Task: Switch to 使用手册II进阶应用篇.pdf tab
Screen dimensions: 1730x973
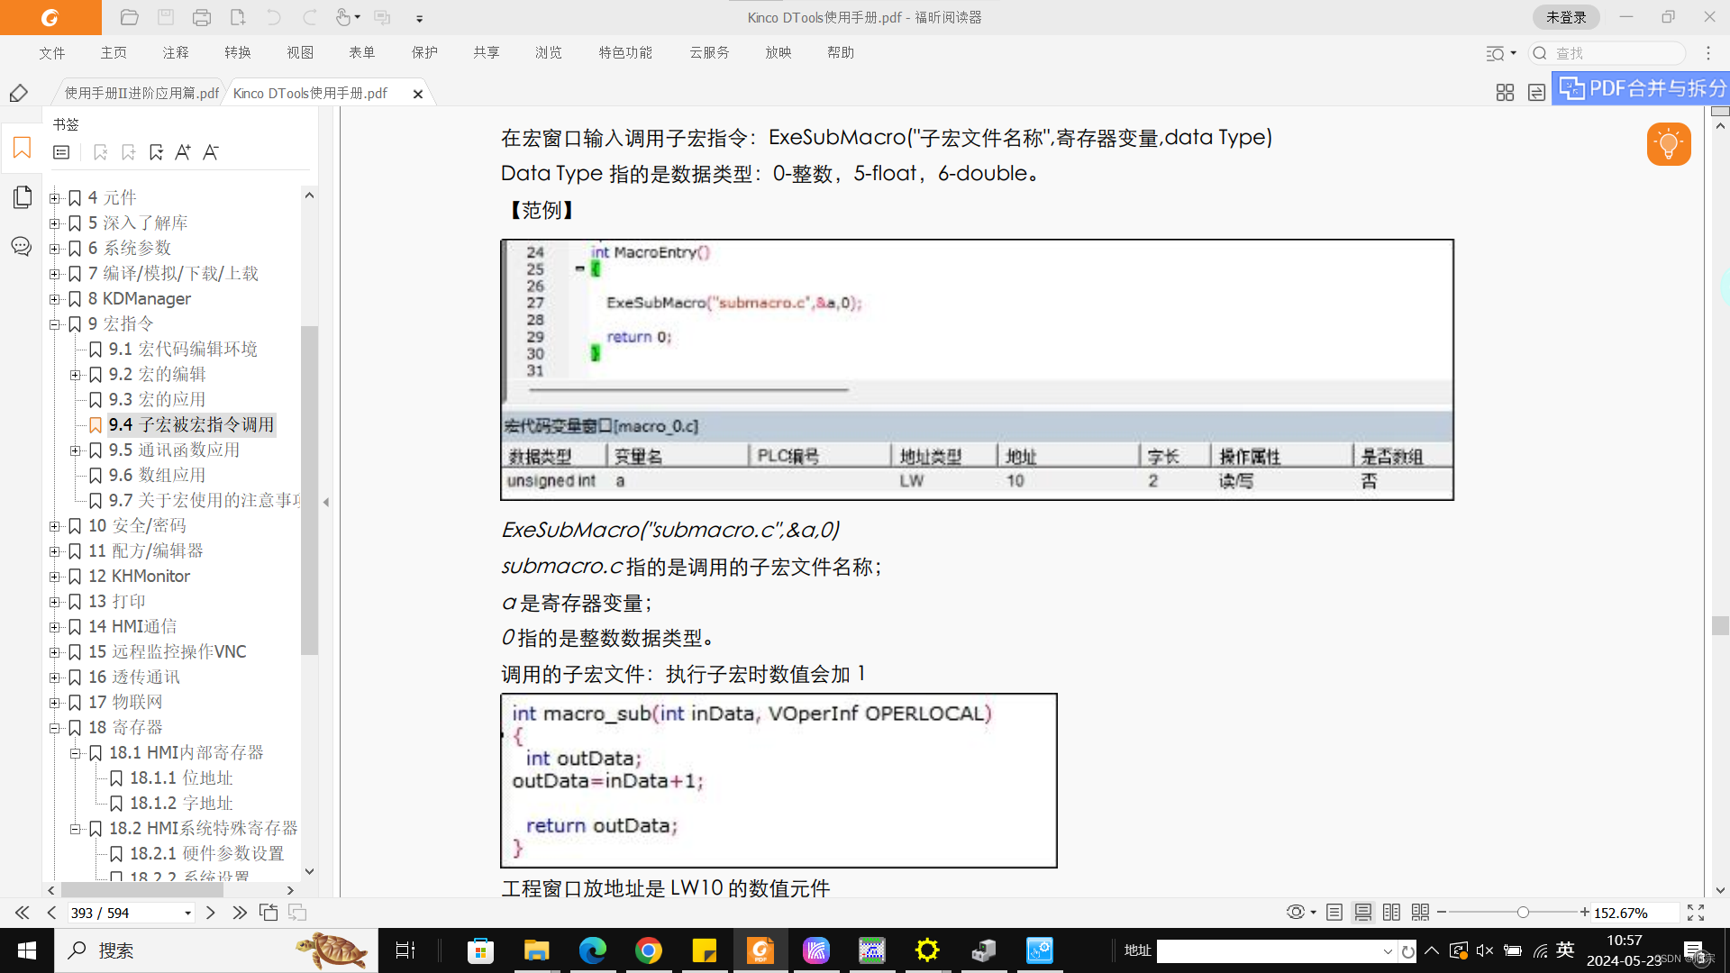Action: click(x=141, y=93)
